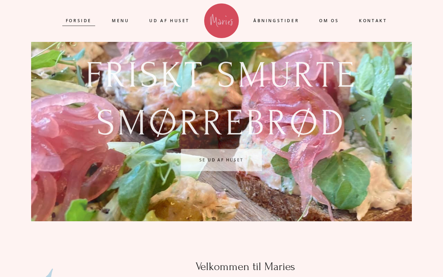Click the Se ud af huset button
Viewport: 443px width, 277px height.
221,160
